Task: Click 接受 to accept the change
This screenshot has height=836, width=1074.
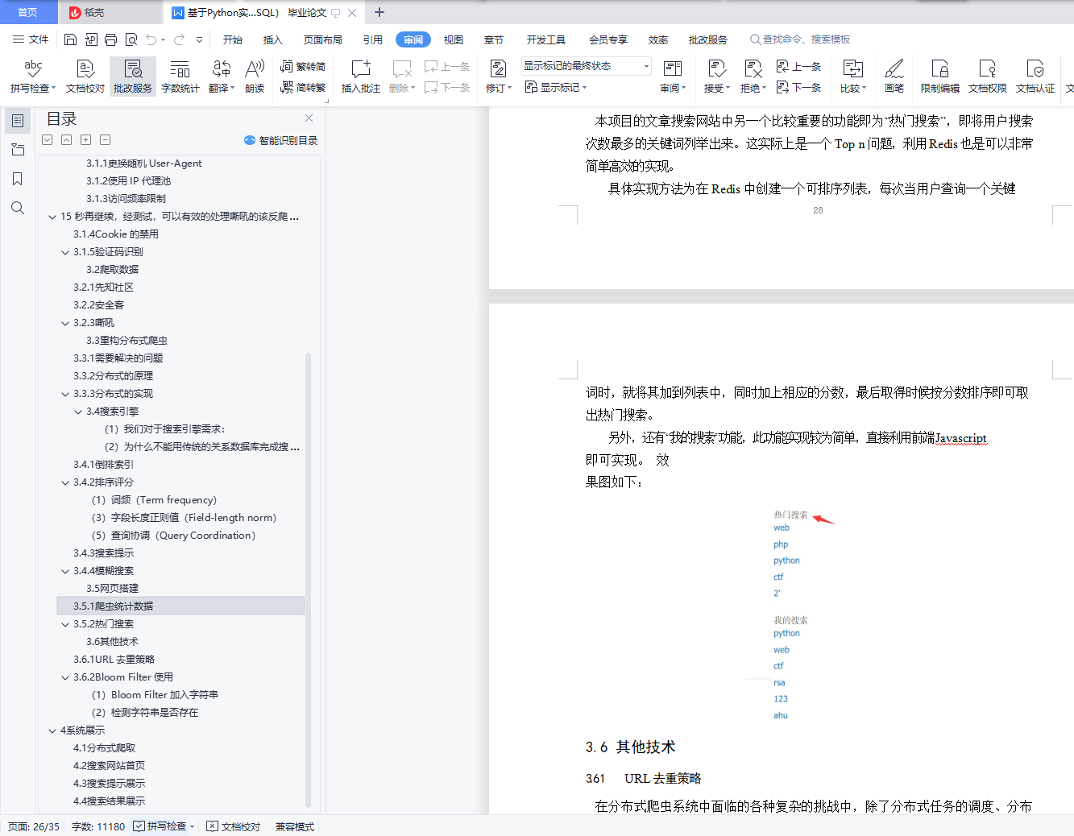Action: click(x=716, y=77)
